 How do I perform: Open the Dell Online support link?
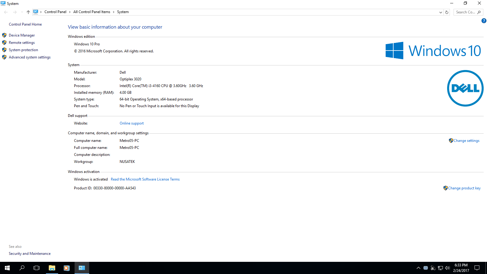[x=131, y=123]
